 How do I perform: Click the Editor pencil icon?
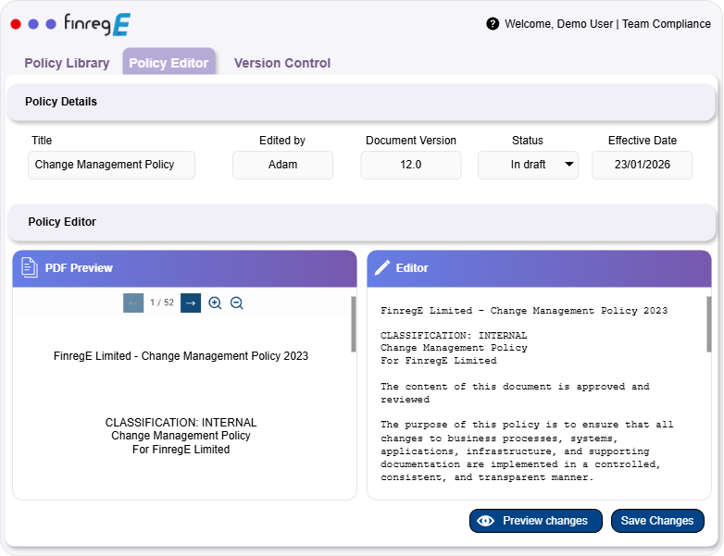tap(382, 268)
